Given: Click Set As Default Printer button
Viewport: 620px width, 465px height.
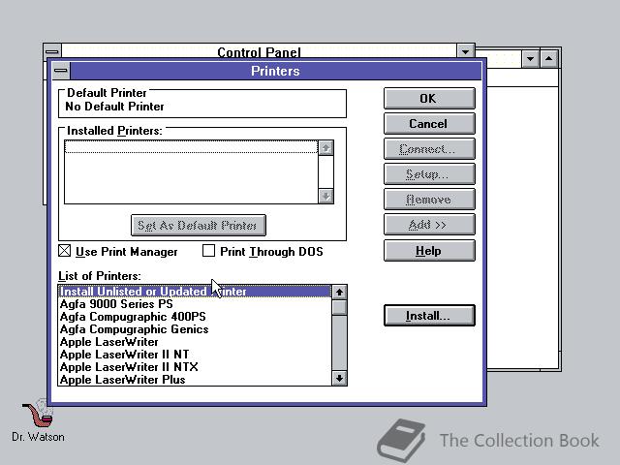Looking at the screenshot, I should (x=198, y=226).
